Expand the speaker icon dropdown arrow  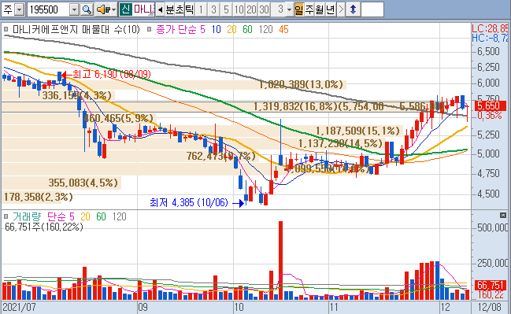click(x=113, y=9)
